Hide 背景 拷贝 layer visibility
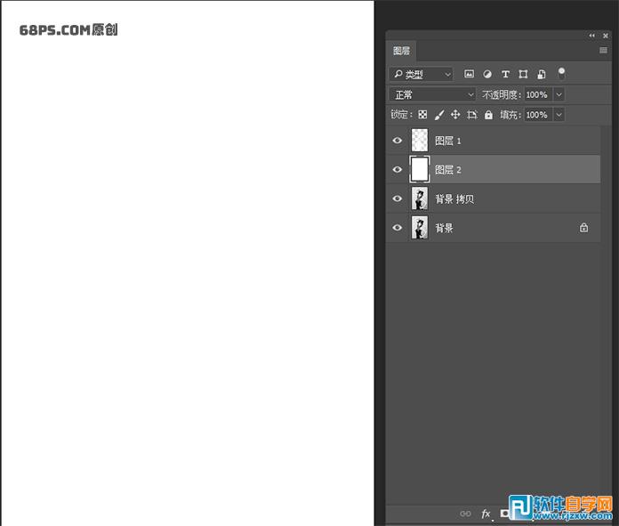This screenshot has height=526, width=619. pos(398,198)
